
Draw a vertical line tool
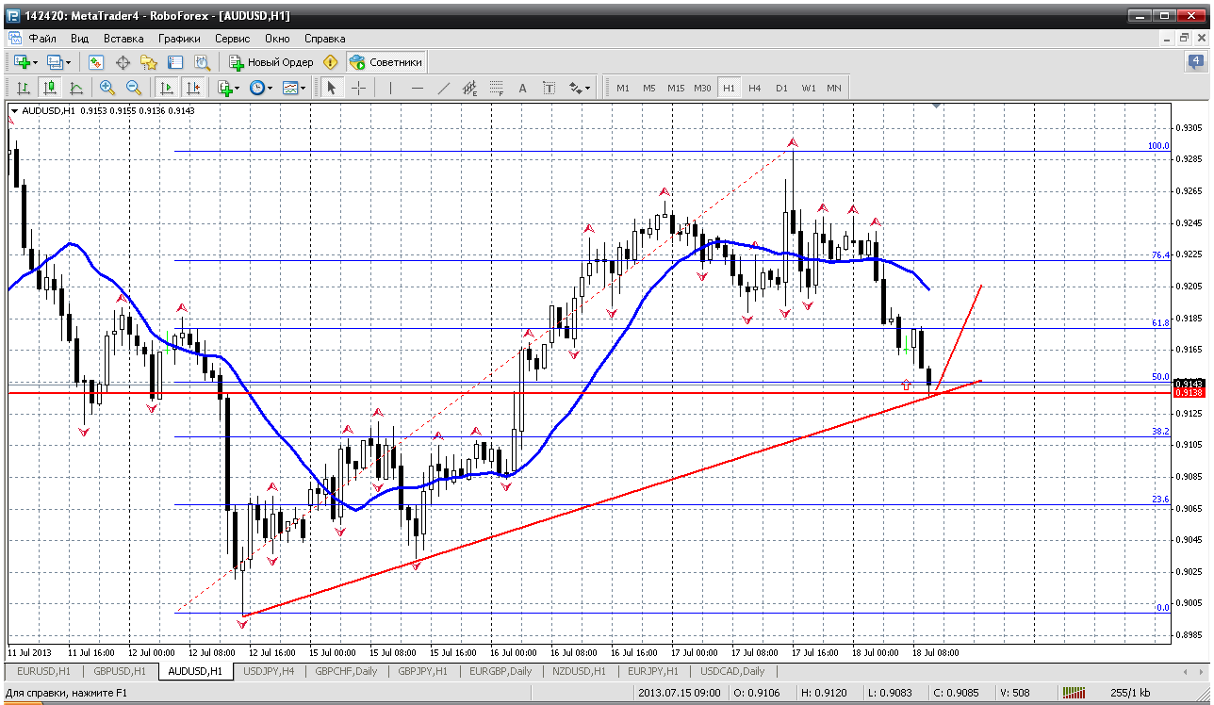pyautogui.click(x=390, y=88)
